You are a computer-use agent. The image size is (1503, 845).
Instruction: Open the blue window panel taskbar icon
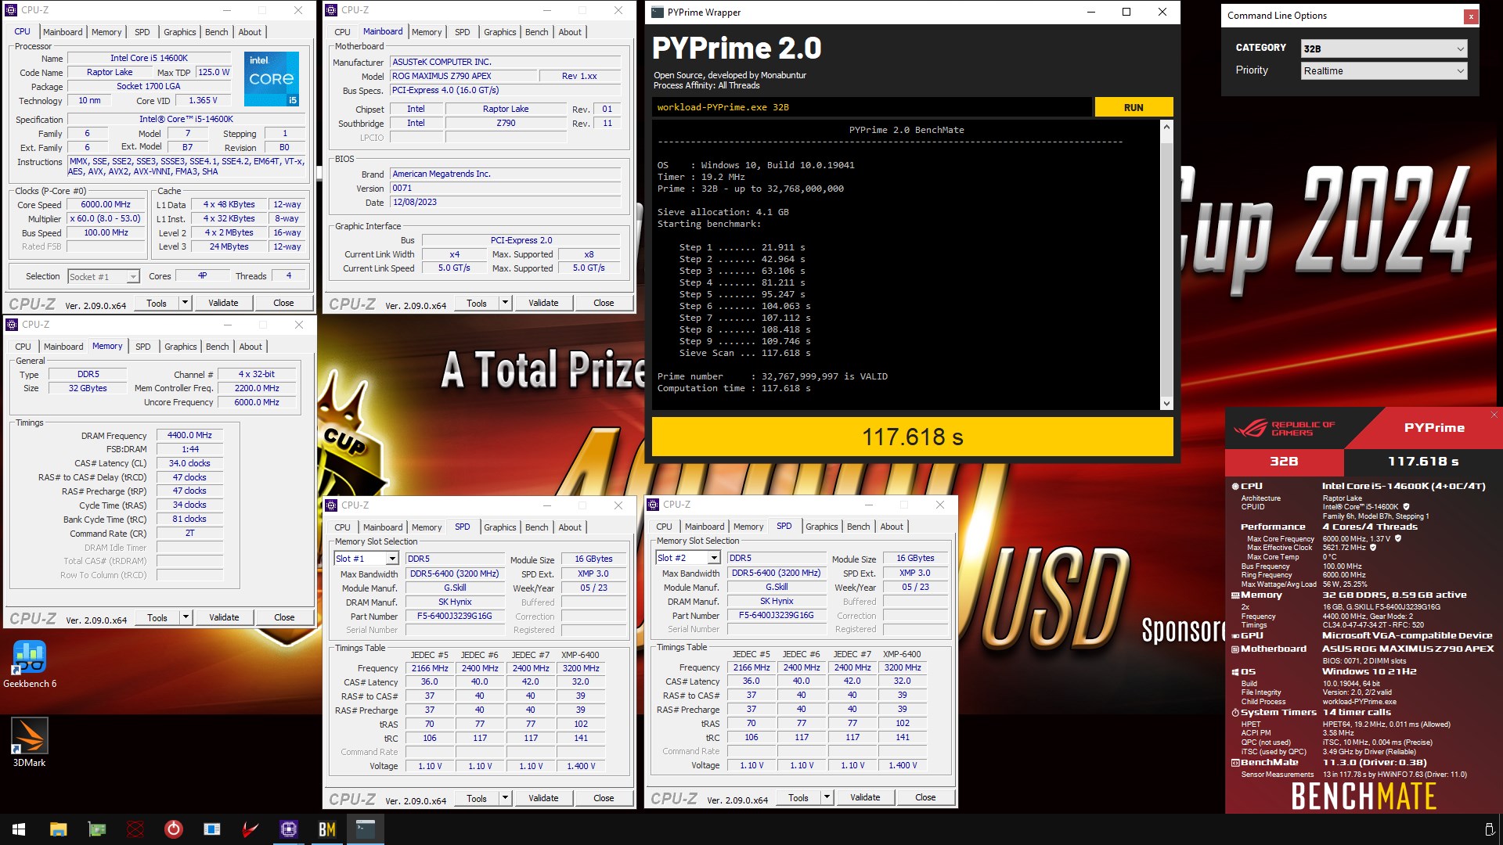click(x=211, y=829)
